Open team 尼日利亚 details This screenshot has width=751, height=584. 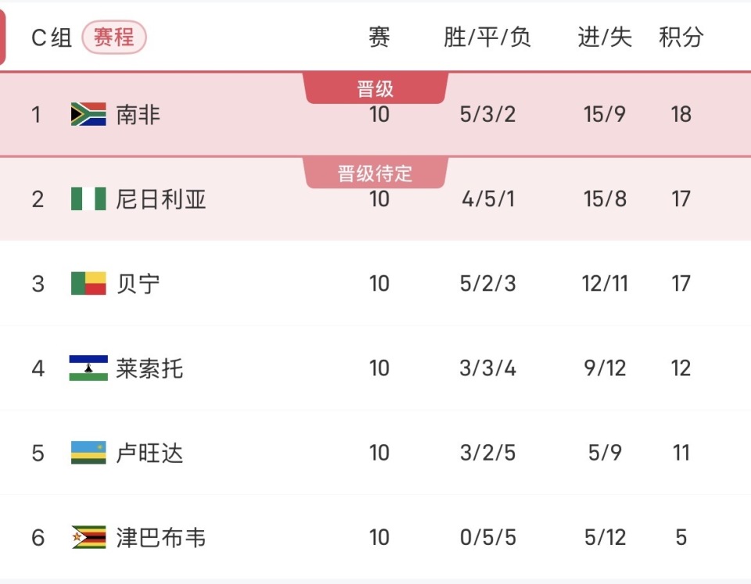pyautogui.click(x=161, y=199)
